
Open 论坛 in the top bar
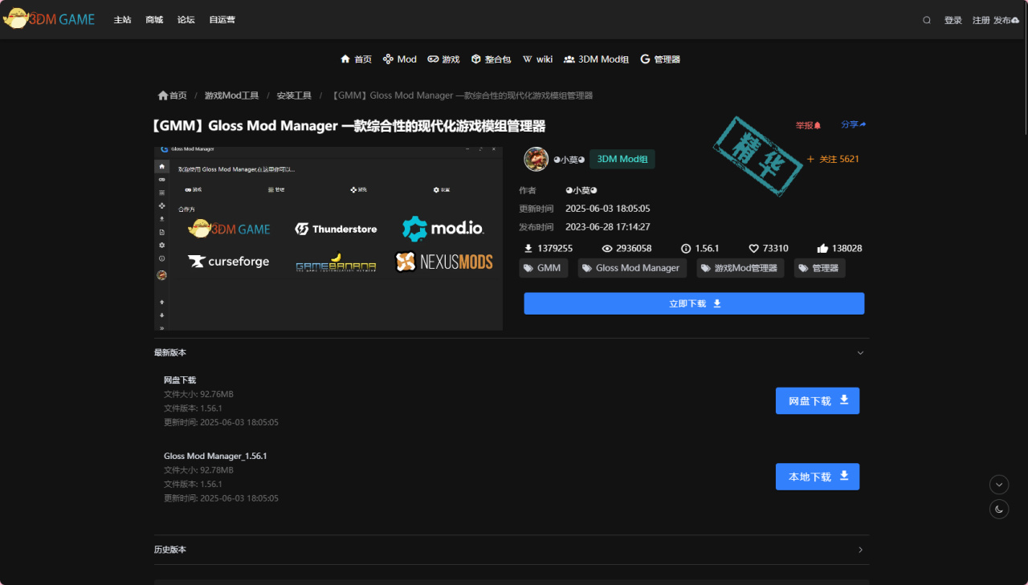(186, 20)
